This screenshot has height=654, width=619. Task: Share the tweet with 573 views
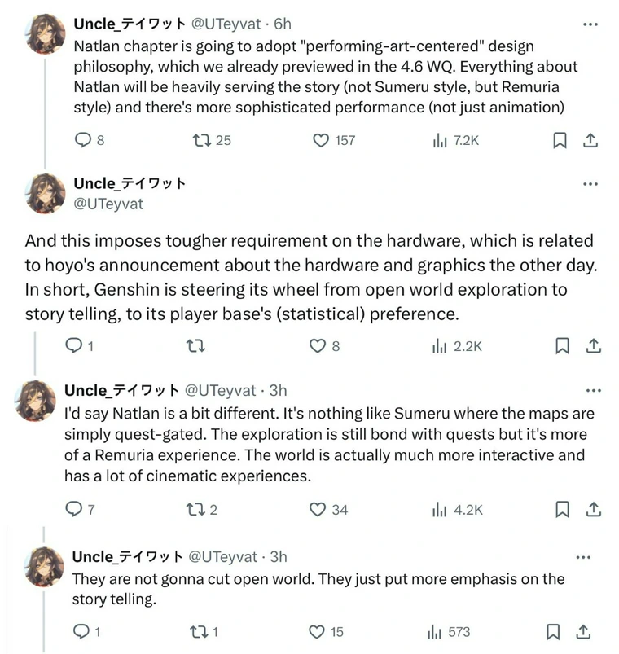pos(584,631)
